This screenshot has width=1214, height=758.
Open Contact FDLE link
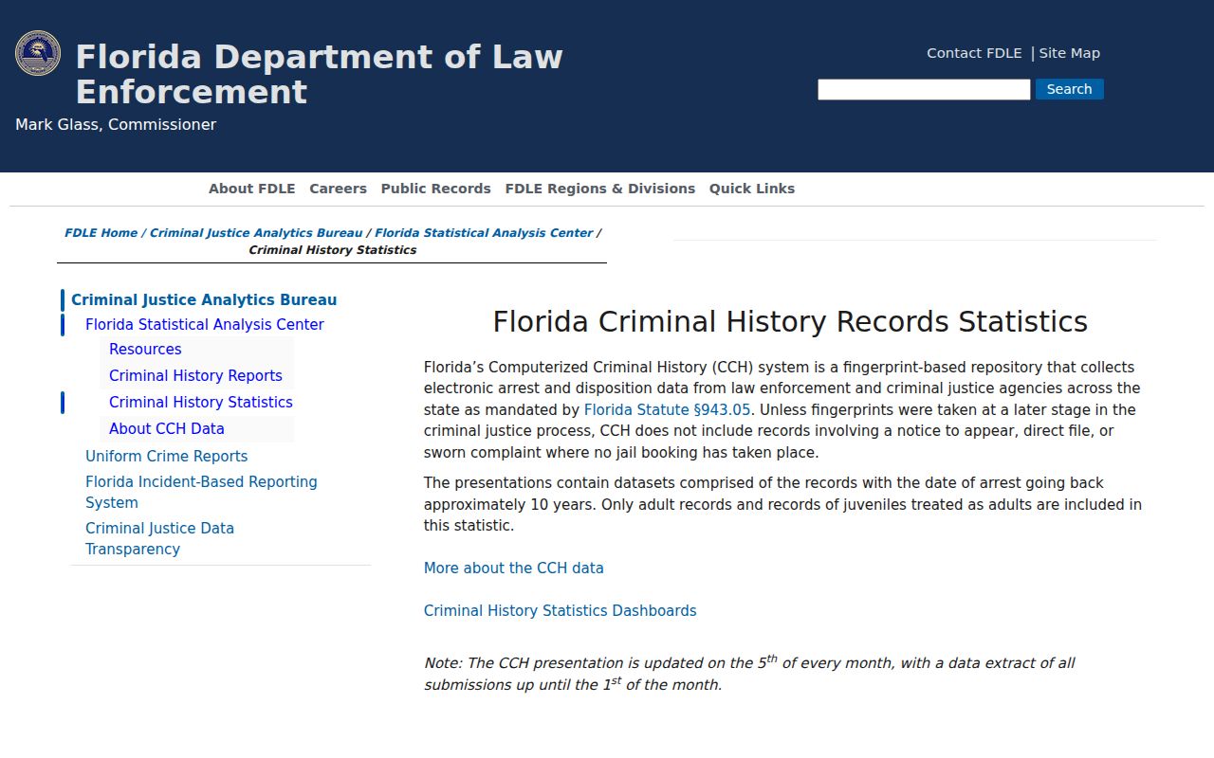point(974,53)
